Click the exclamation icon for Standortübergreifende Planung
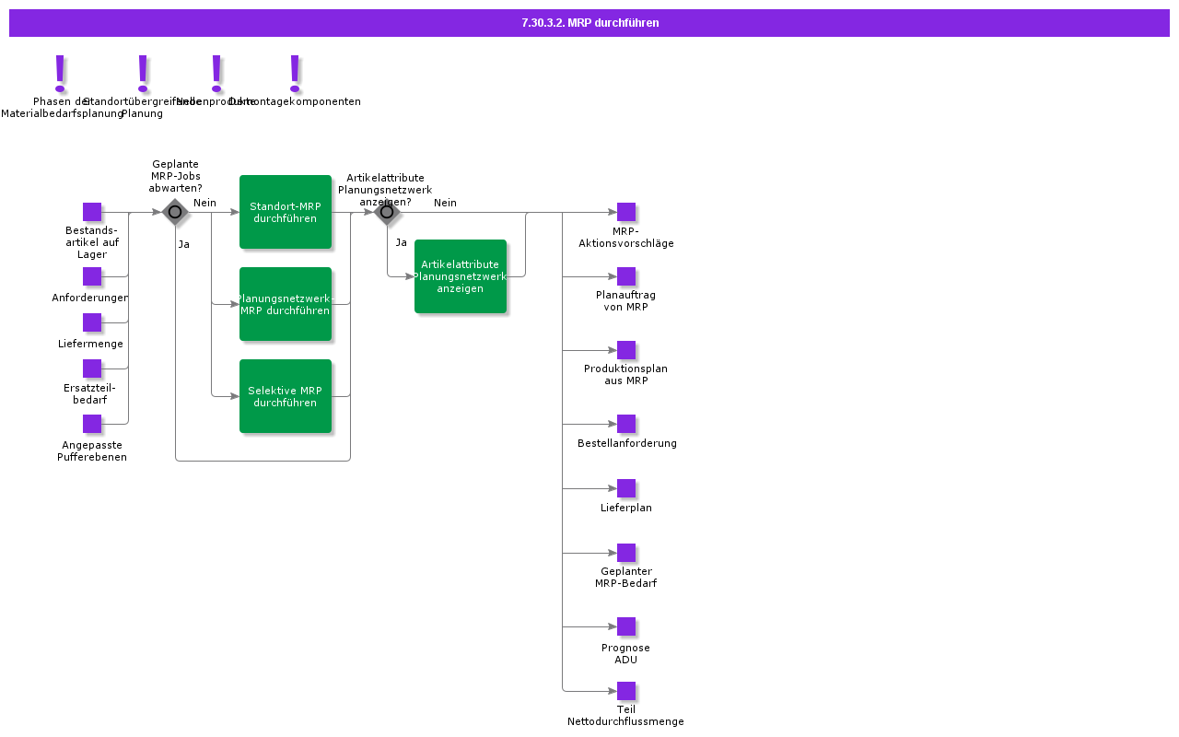 (x=143, y=74)
